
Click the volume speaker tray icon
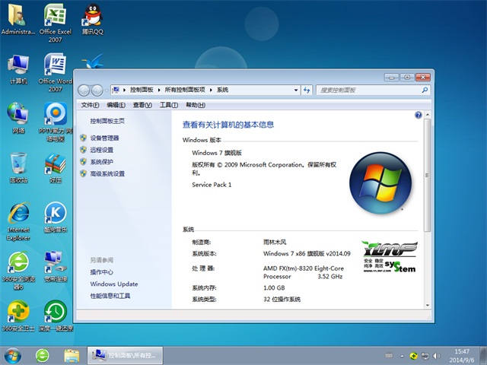[436, 356]
